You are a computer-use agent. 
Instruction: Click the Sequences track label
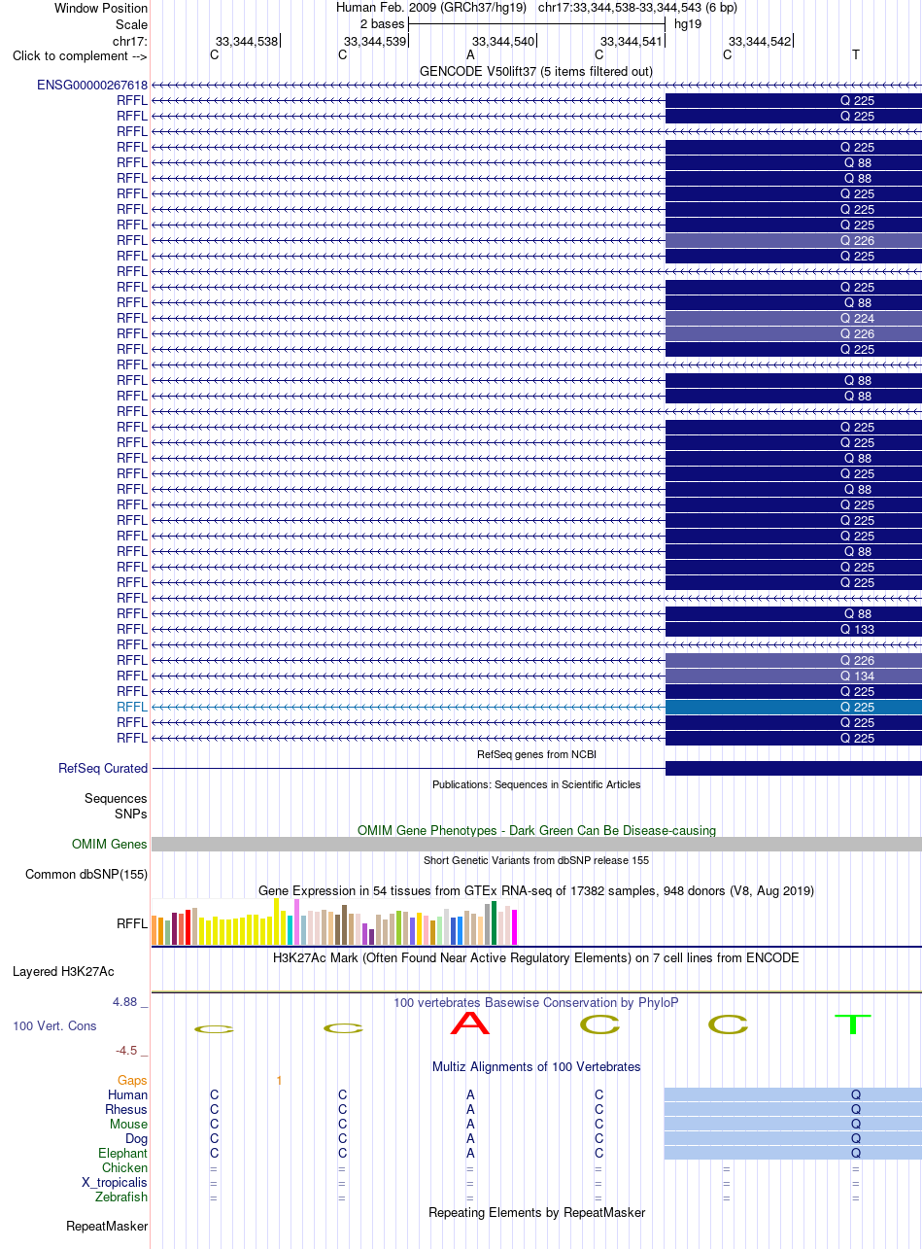pos(116,798)
